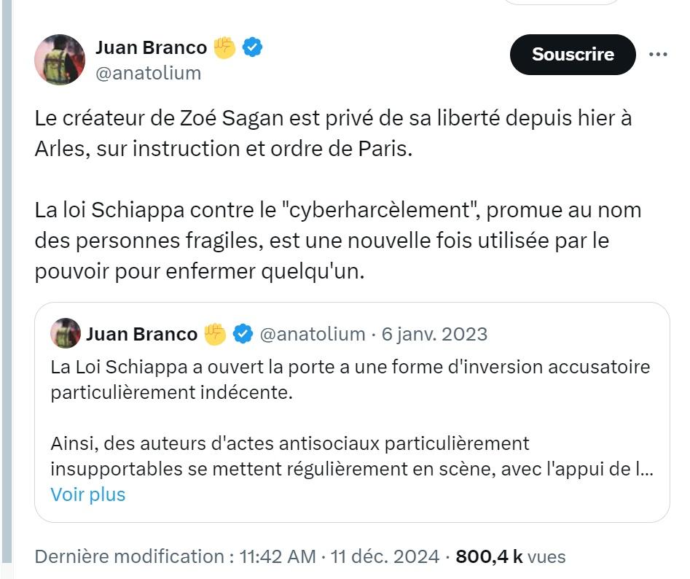Click the blue verified badge beside the author name
The image size is (690, 579).
click(x=253, y=48)
